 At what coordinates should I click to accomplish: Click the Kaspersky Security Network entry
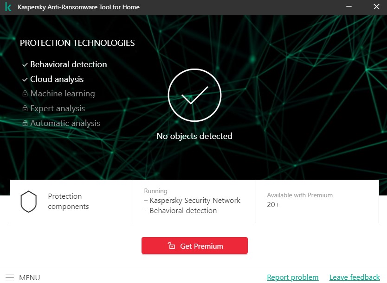point(195,201)
